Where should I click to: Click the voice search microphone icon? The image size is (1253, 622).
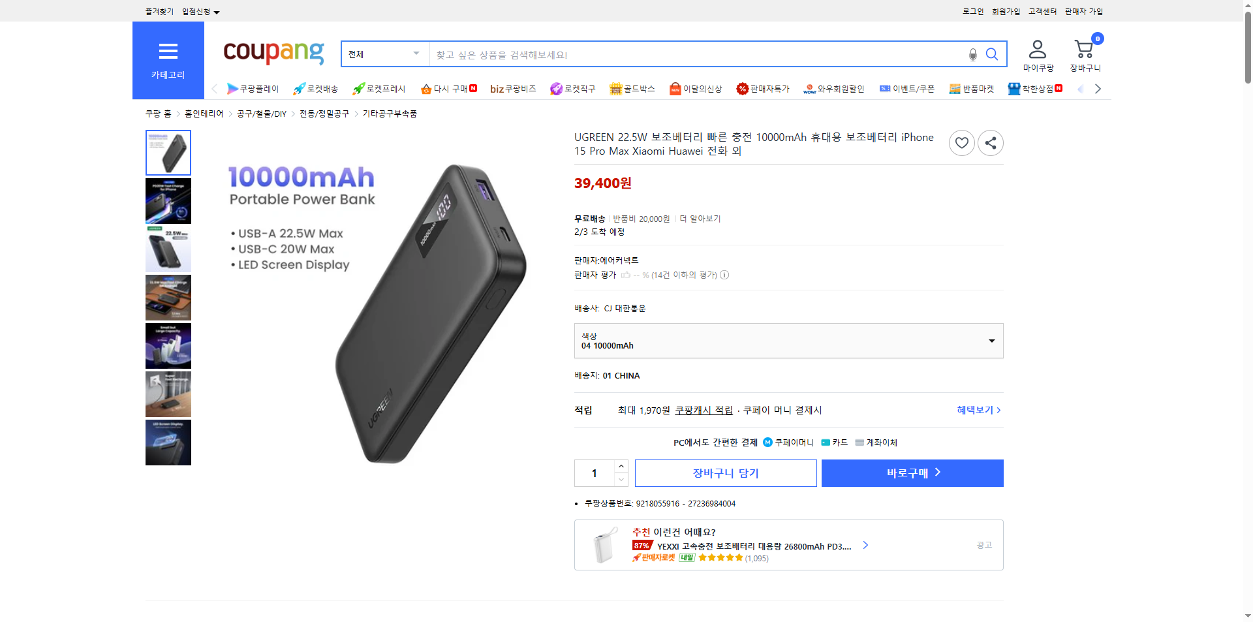[972, 54]
